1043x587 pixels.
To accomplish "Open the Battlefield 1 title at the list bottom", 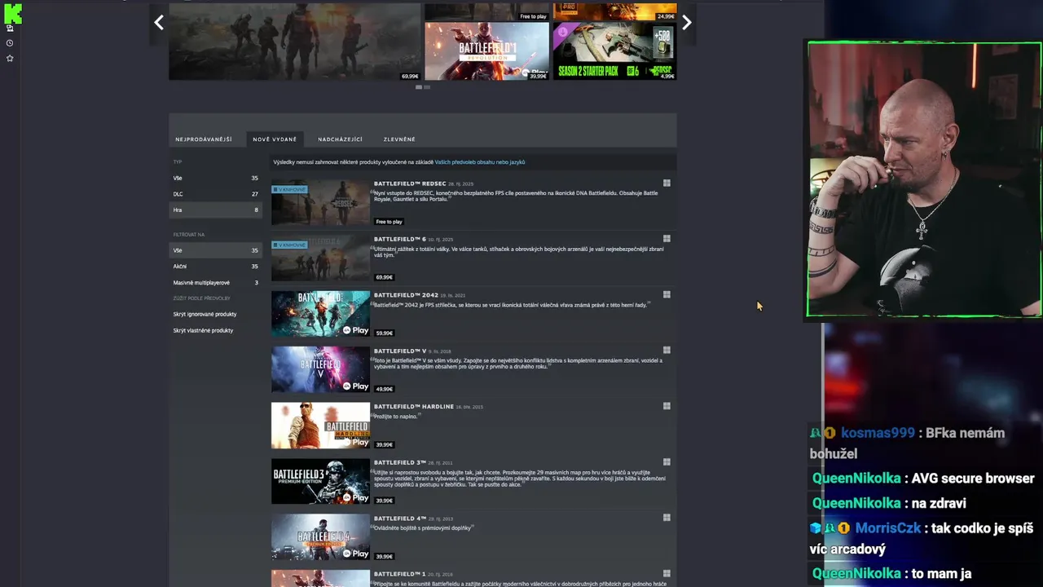I will click(400, 574).
